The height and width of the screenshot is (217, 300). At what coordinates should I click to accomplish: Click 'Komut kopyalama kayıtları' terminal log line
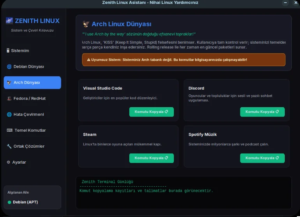146,191
